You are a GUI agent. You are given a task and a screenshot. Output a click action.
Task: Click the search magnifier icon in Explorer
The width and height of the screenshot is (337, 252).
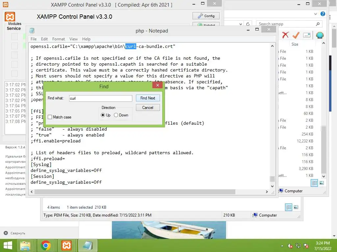click(x=318, y=24)
